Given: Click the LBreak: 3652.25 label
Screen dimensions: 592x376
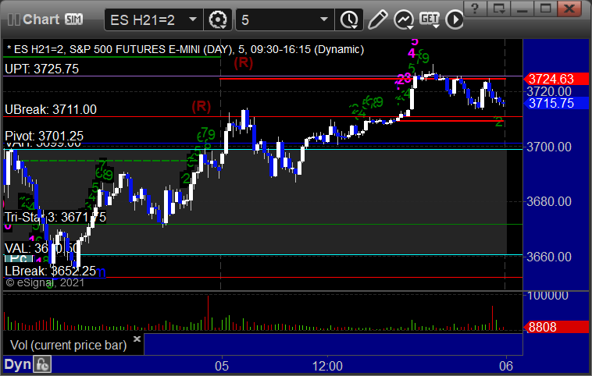Looking at the screenshot, I should 50,271.
